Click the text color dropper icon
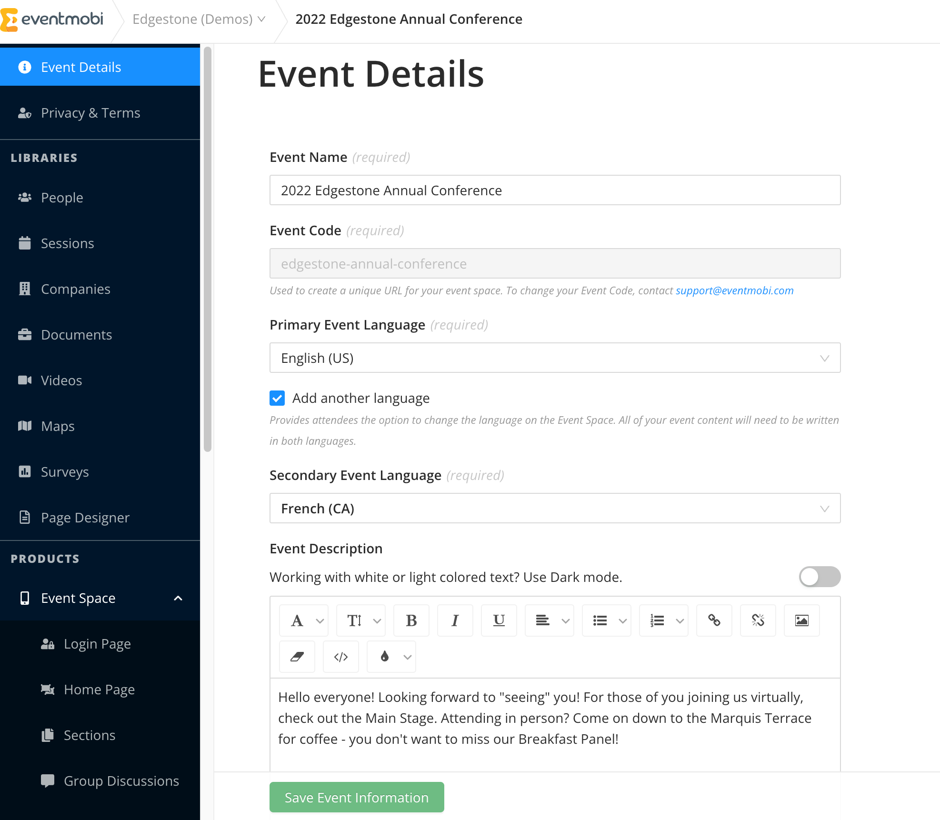Image resolution: width=940 pixels, height=820 pixels. [384, 656]
